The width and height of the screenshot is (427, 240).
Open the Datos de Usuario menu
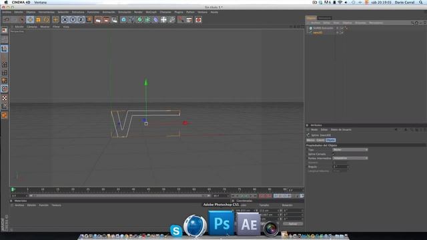click(x=341, y=130)
